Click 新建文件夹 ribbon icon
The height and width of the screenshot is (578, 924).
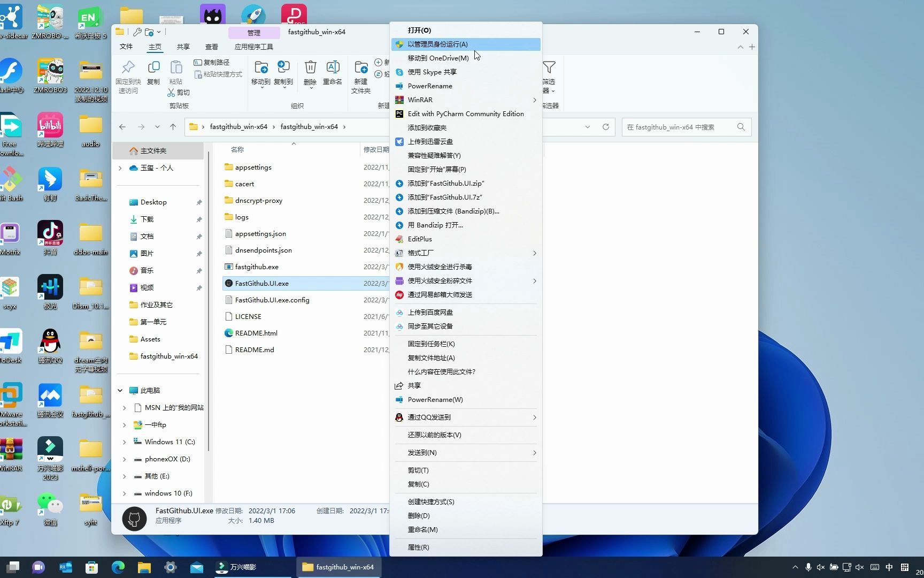361,77
